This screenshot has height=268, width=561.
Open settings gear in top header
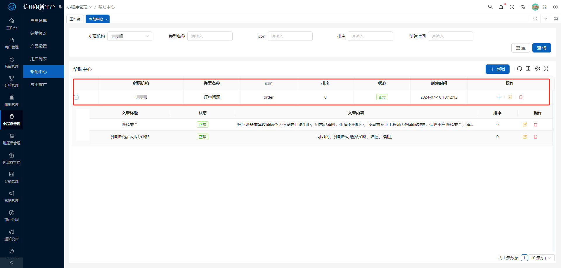[x=555, y=7]
